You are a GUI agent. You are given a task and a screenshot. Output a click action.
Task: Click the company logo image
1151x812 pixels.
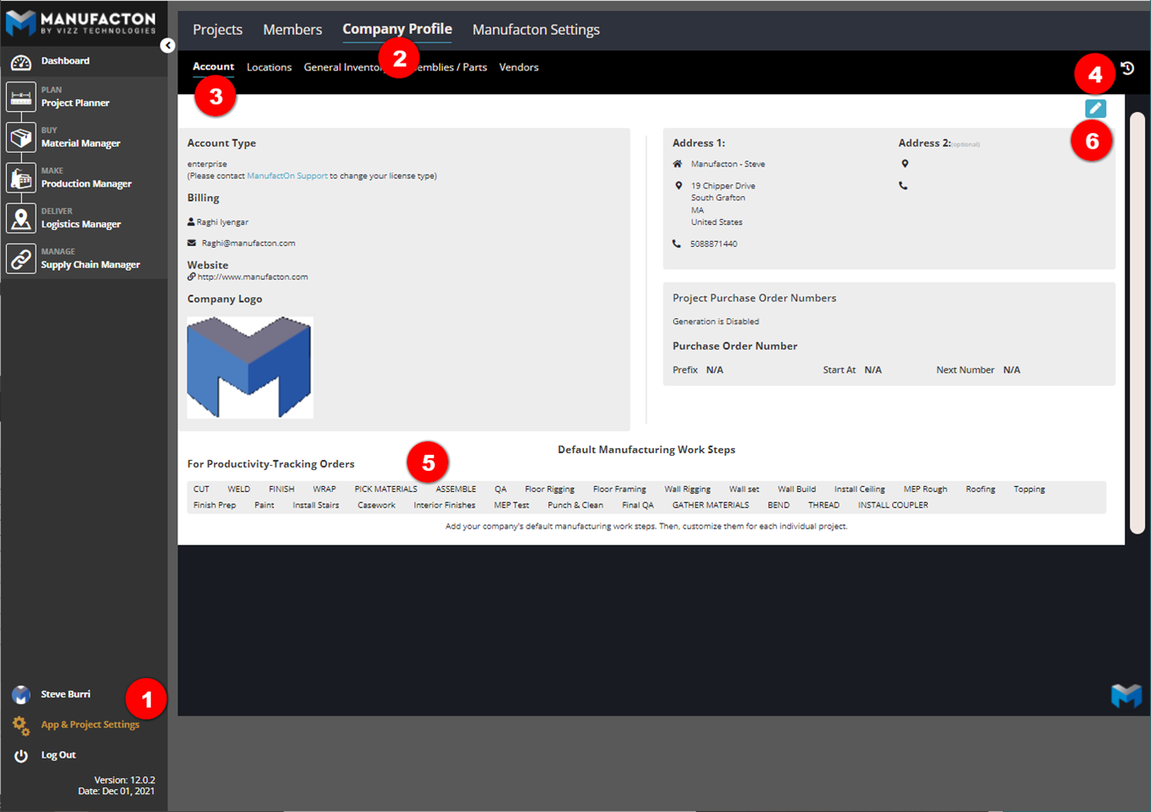pos(250,367)
